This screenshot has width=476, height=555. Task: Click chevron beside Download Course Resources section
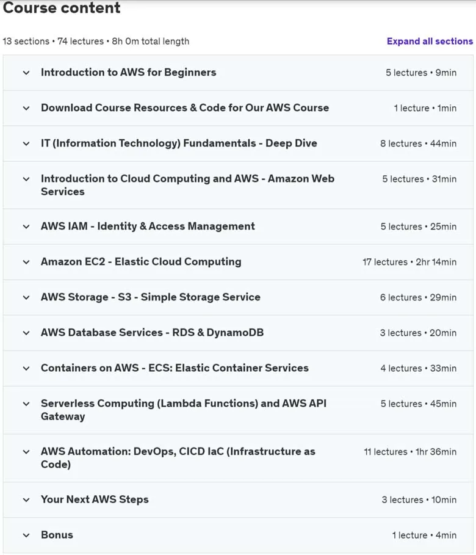tap(26, 108)
